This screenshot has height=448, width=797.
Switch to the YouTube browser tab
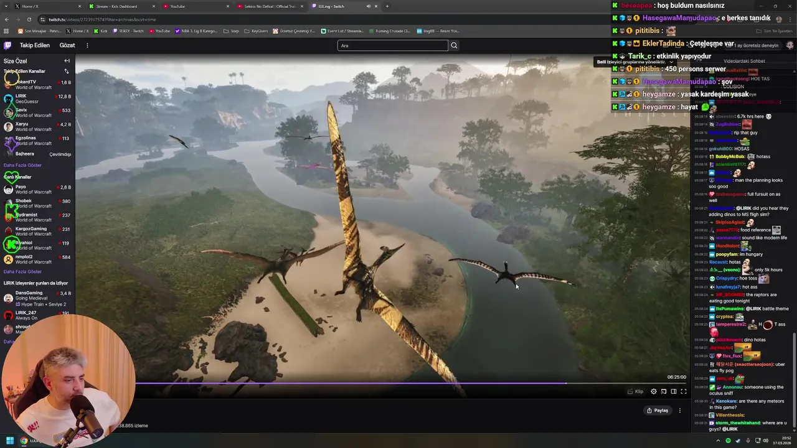196,6
